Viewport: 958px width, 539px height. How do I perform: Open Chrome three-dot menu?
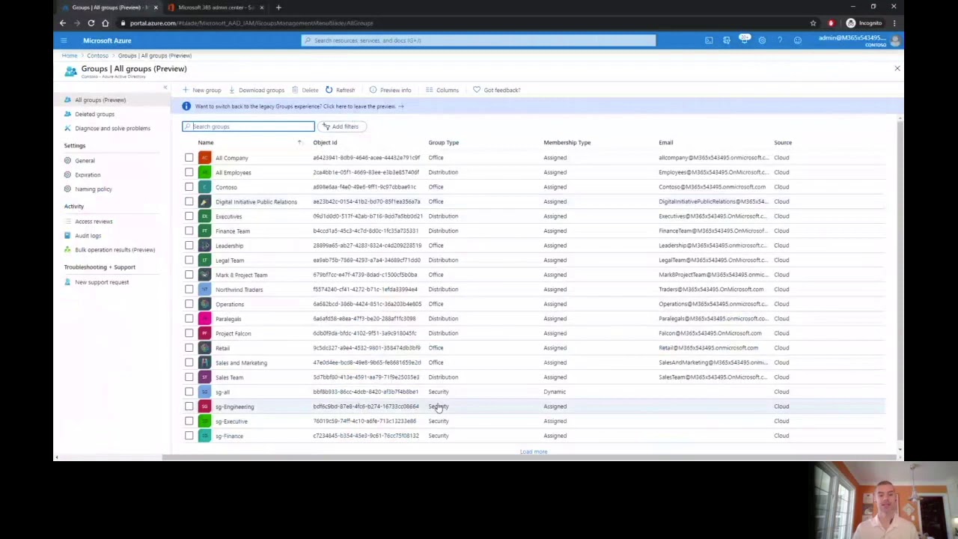click(894, 23)
